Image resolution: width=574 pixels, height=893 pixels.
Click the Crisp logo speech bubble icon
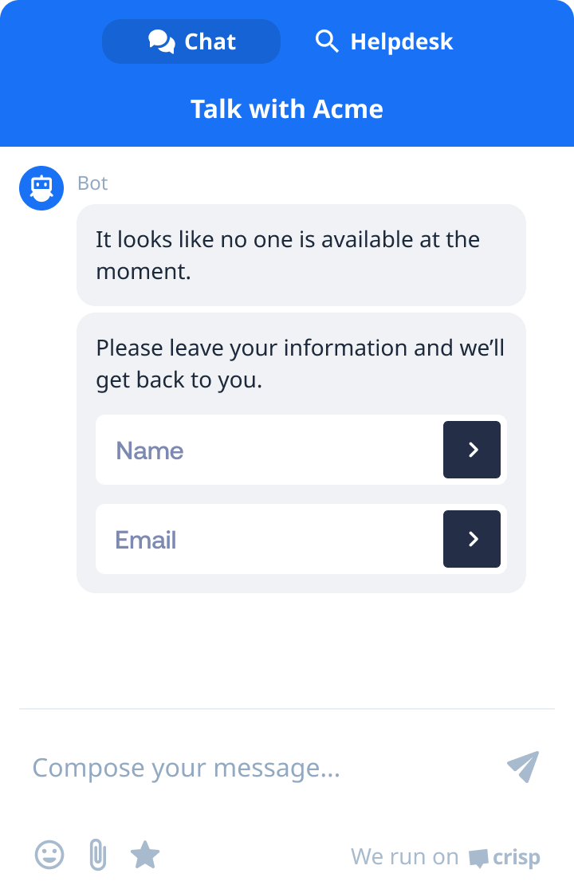479,856
